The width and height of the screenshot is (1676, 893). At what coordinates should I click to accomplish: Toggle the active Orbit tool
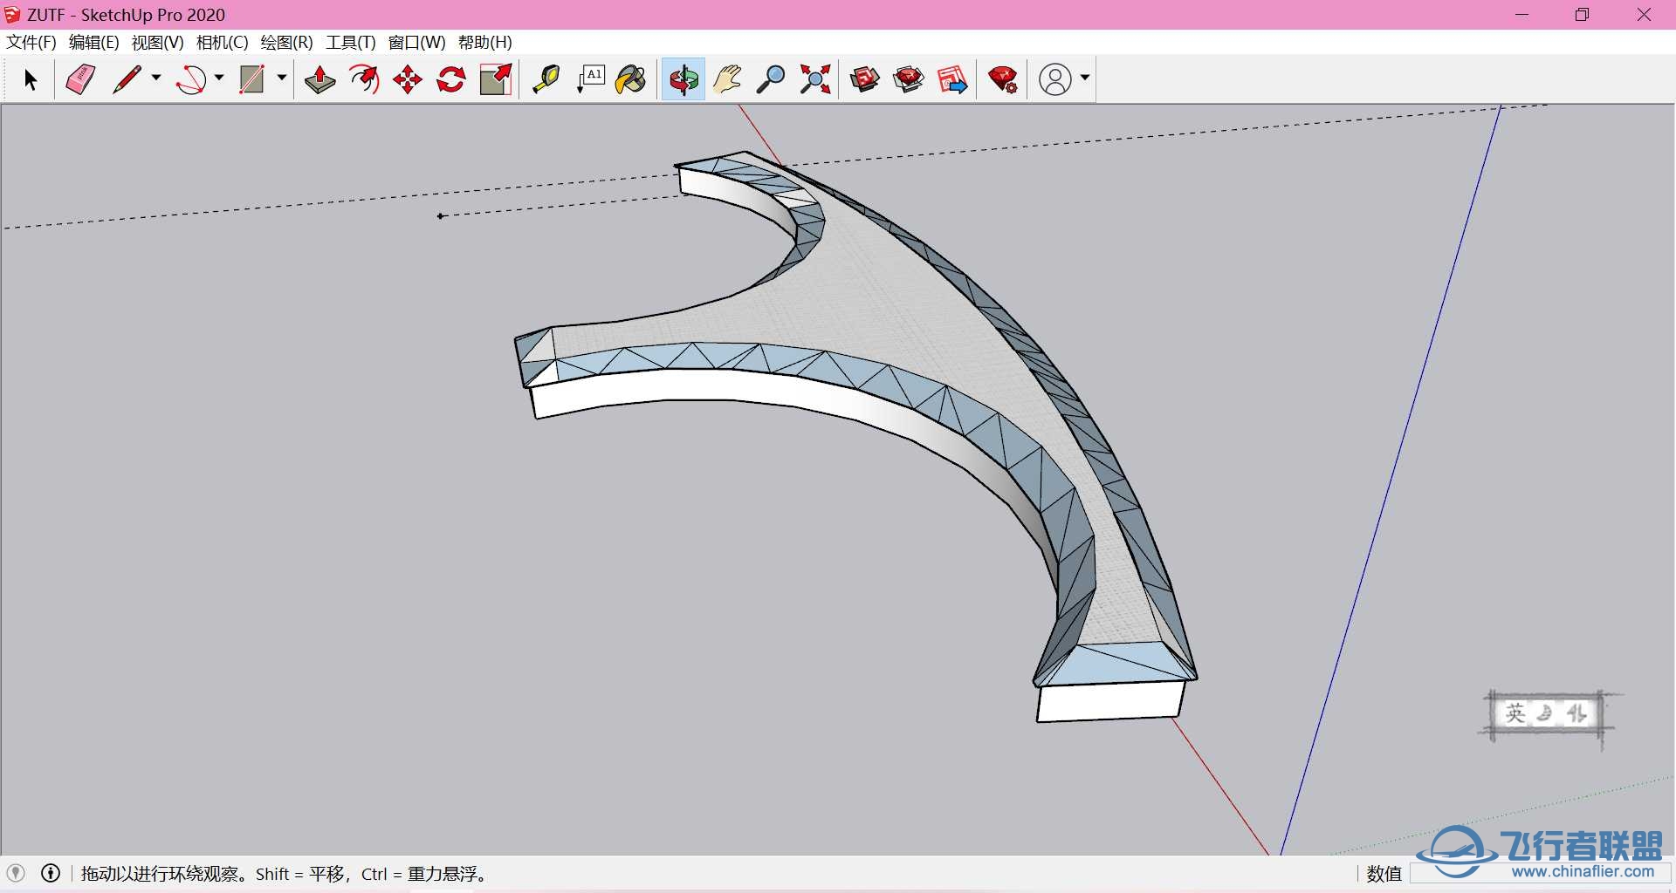pos(683,79)
